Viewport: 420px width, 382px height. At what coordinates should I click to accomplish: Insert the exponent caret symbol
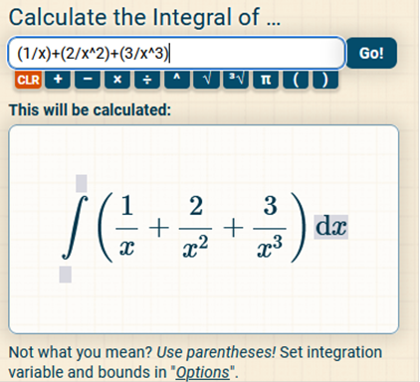(x=177, y=80)
